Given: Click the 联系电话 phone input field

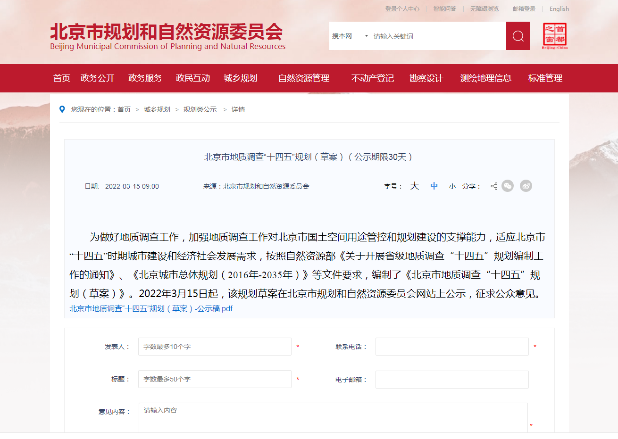Looking at the screenshot, I should (x=451, y=347).
